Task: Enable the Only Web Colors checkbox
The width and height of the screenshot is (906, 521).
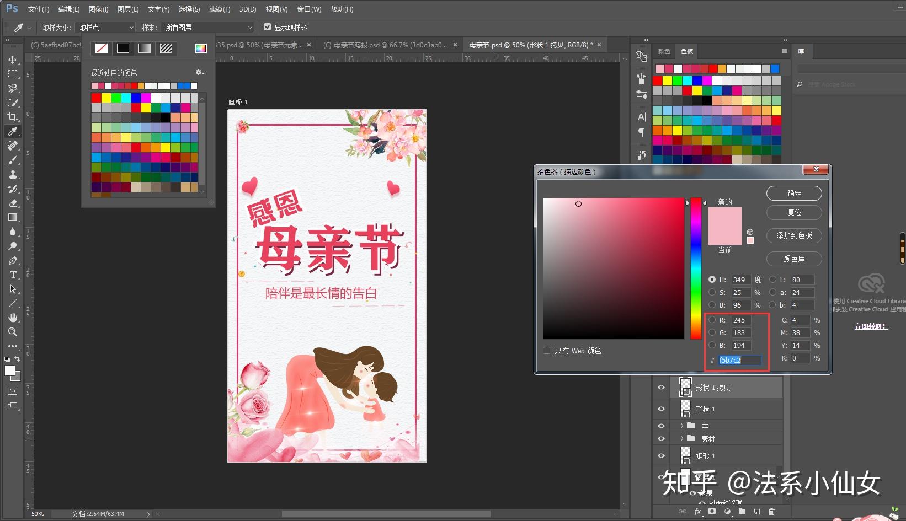Action: point(547,351)
